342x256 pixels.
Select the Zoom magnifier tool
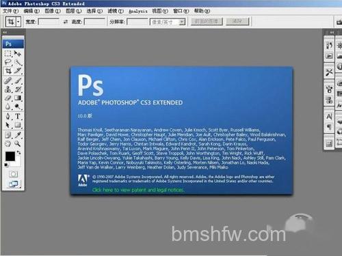[18, 143]
